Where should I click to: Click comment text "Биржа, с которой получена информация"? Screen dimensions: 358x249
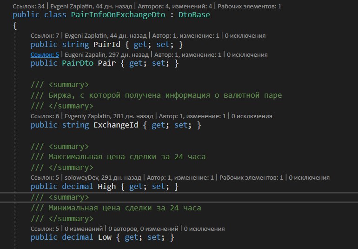click(x=129, y=95)
